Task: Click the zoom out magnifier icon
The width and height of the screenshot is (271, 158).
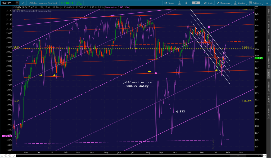Action: coord(10,156)
